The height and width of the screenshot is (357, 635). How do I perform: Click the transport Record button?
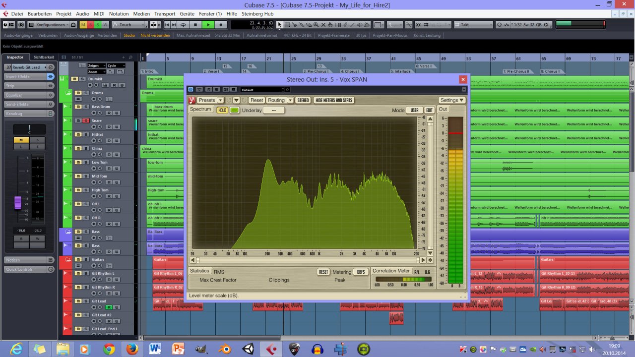point(221,25)
